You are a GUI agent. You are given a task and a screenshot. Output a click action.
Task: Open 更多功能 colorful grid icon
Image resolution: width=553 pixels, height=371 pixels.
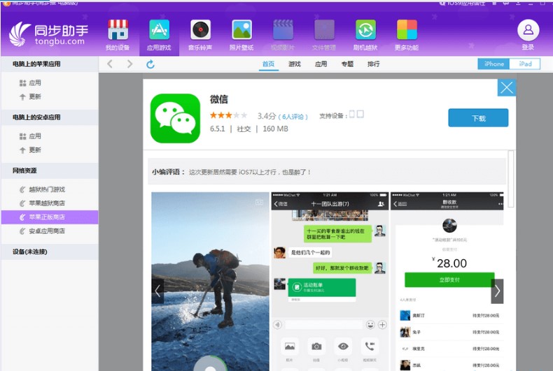pyautogui.click(x=407, y=35)
